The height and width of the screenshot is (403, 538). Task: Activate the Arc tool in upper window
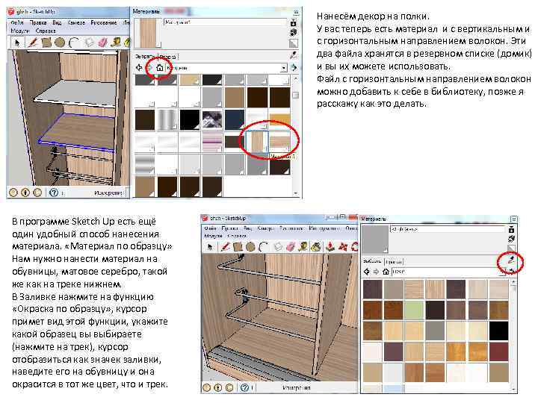click(x=73, y=43)
